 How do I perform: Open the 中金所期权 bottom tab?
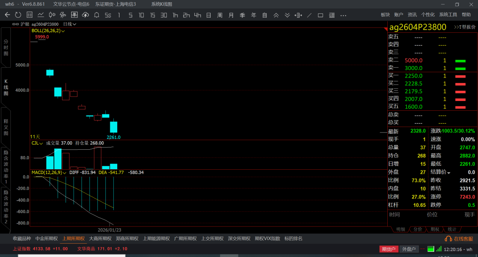pos(46,239)
